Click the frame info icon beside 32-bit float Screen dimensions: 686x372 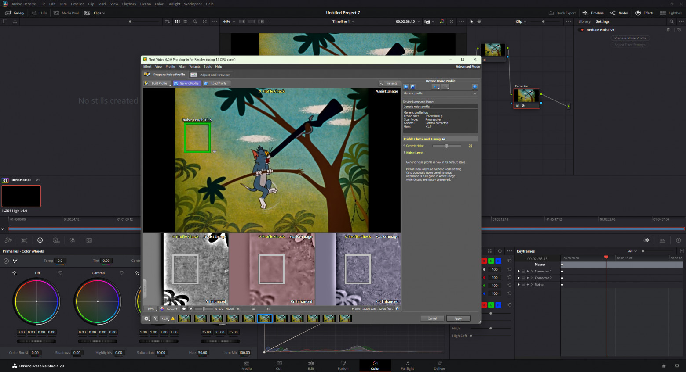(x=397, y=309)
